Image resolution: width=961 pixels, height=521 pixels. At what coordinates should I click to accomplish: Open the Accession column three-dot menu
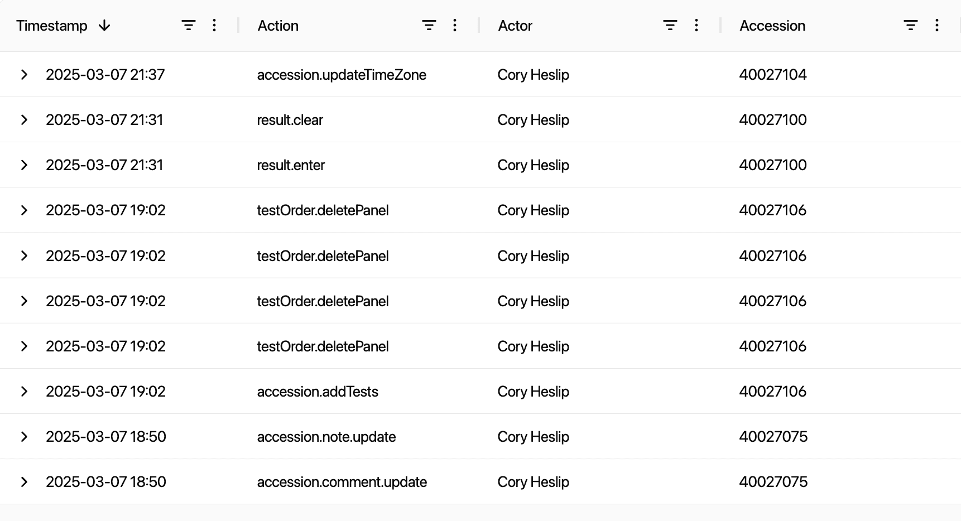pos(936,26)
